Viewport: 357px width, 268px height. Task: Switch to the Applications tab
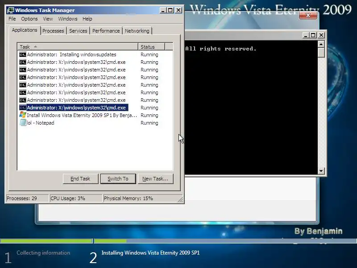pyautogui.click(x=25, y=30)
